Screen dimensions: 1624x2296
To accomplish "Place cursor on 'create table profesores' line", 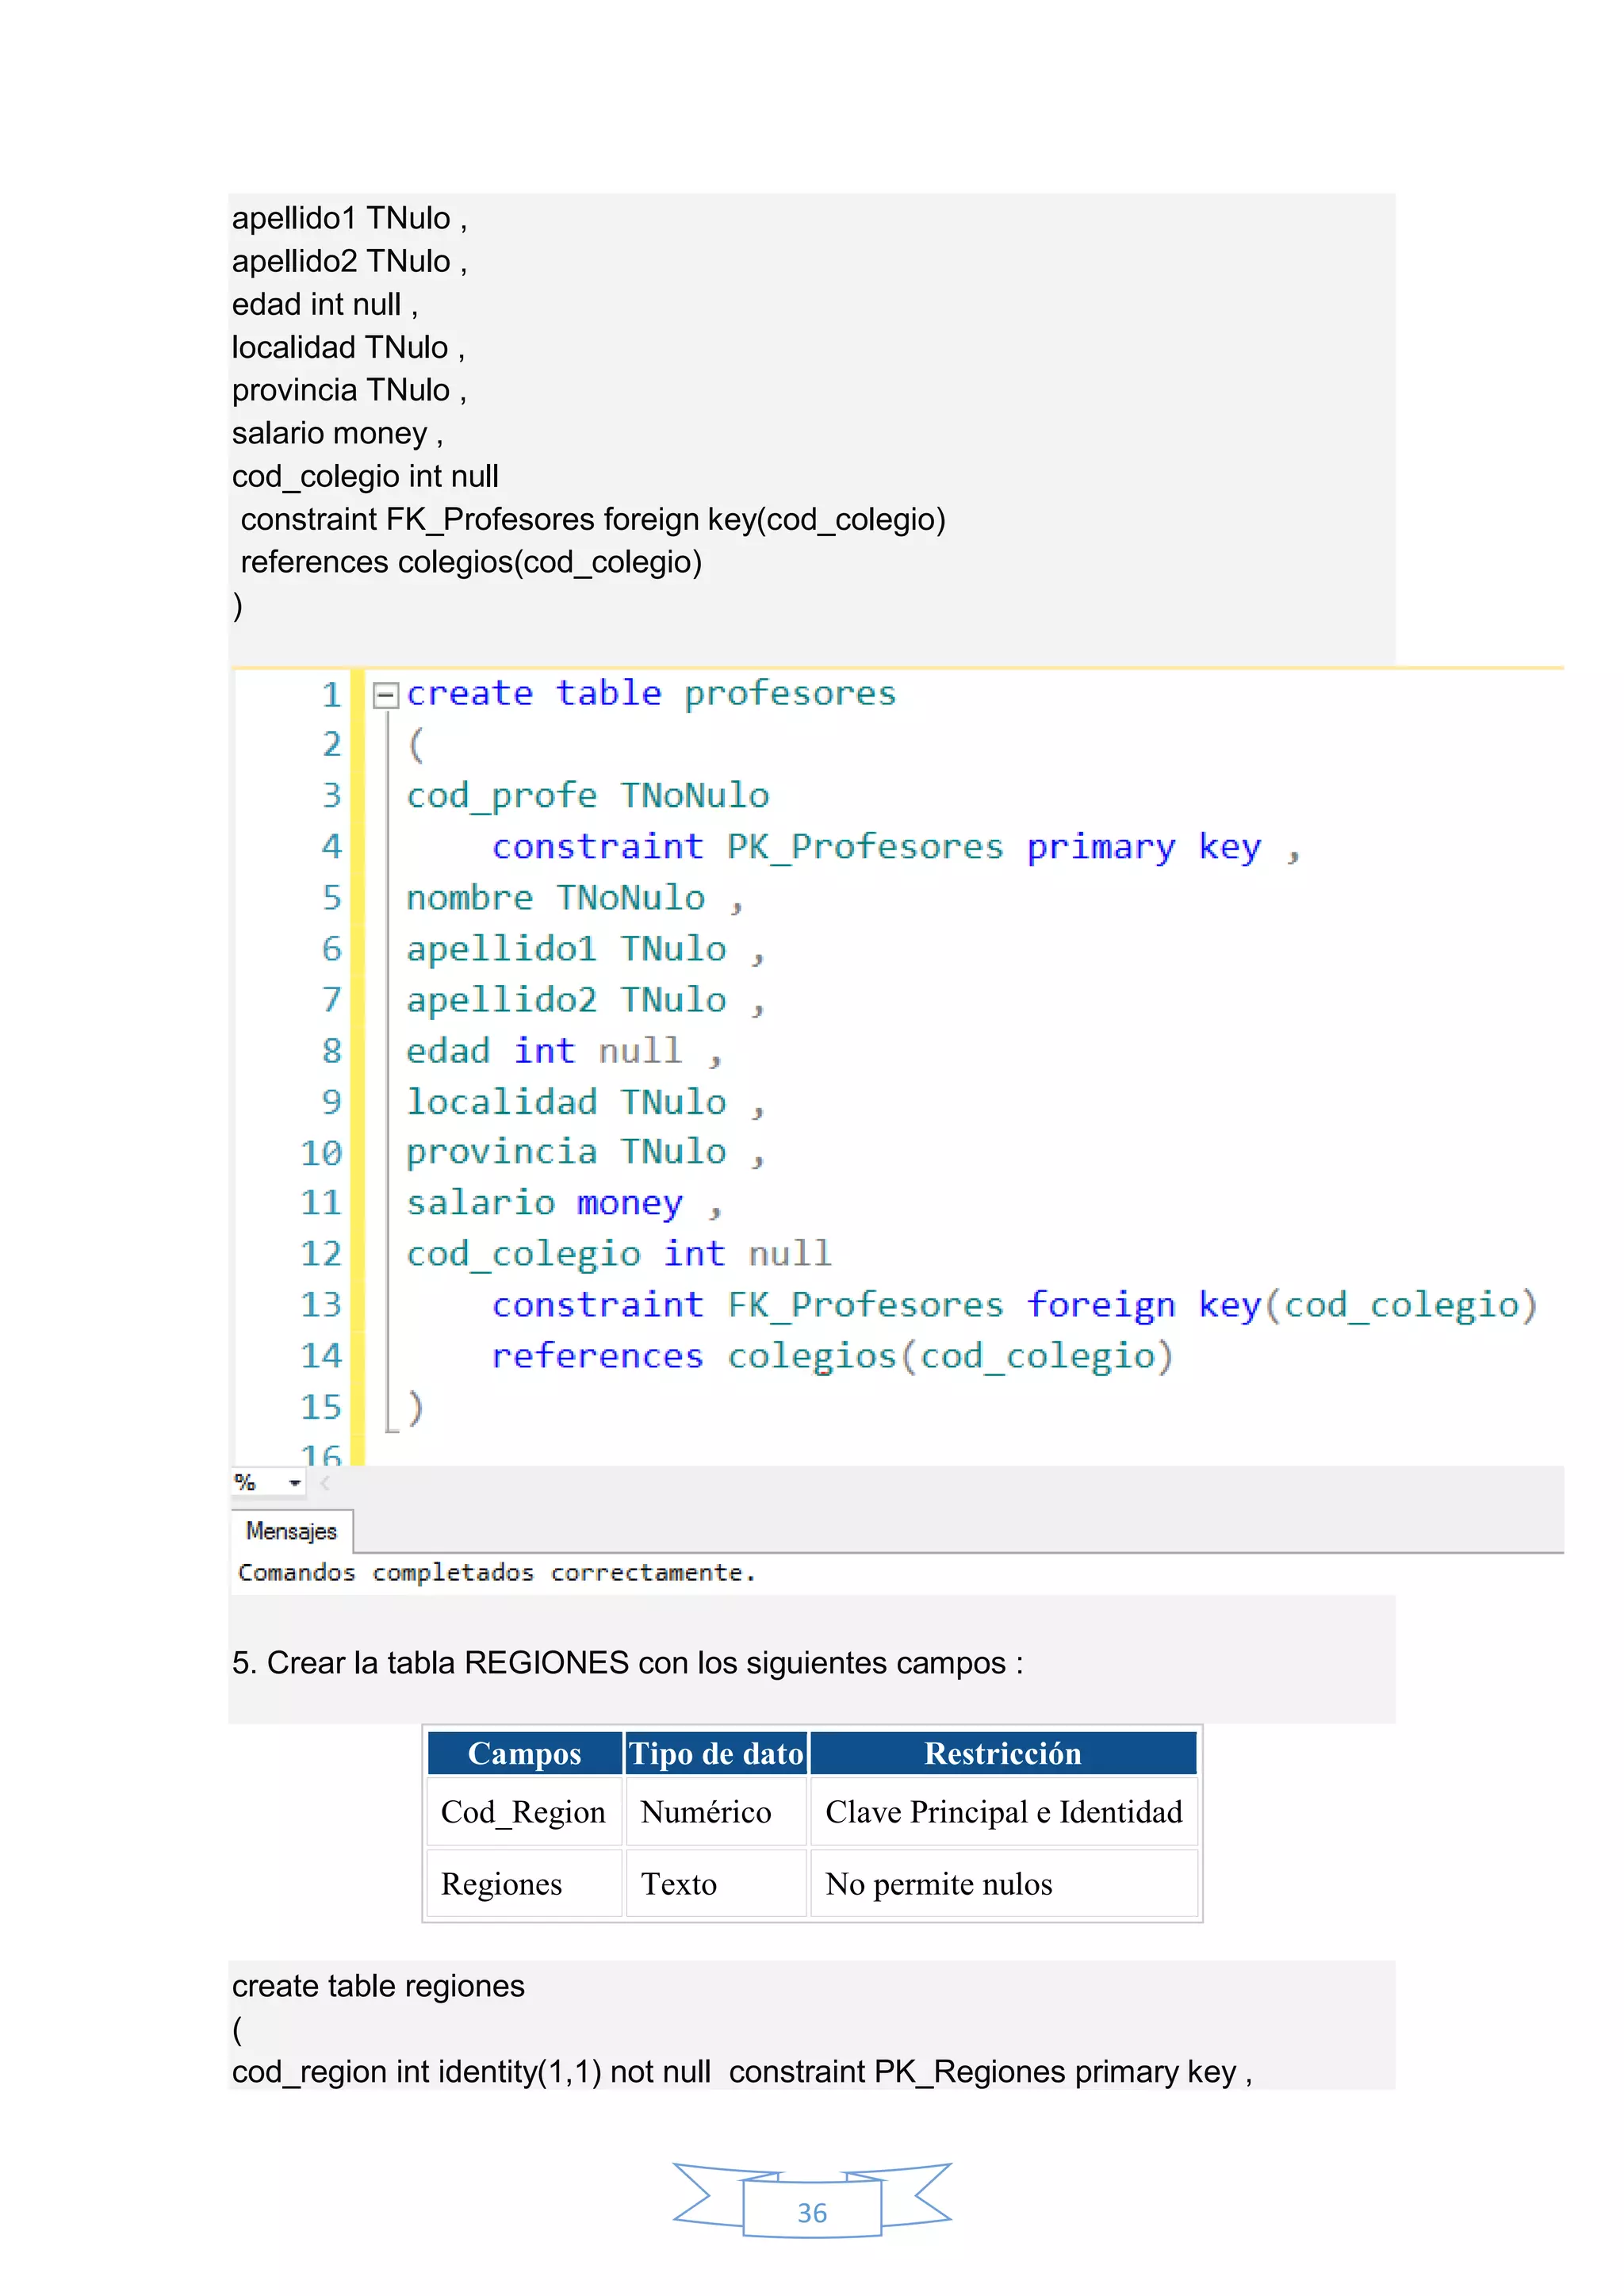I will click(x=650, y=694).
